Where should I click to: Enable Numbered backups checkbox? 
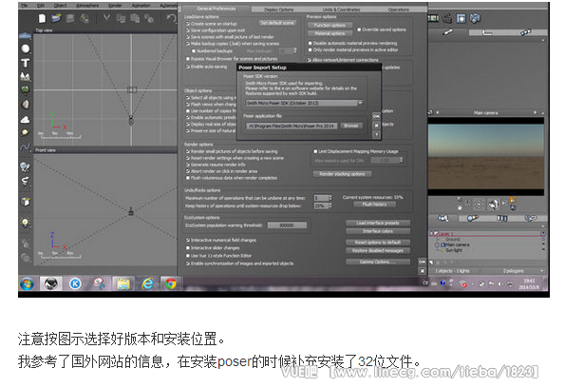[194, 51]
